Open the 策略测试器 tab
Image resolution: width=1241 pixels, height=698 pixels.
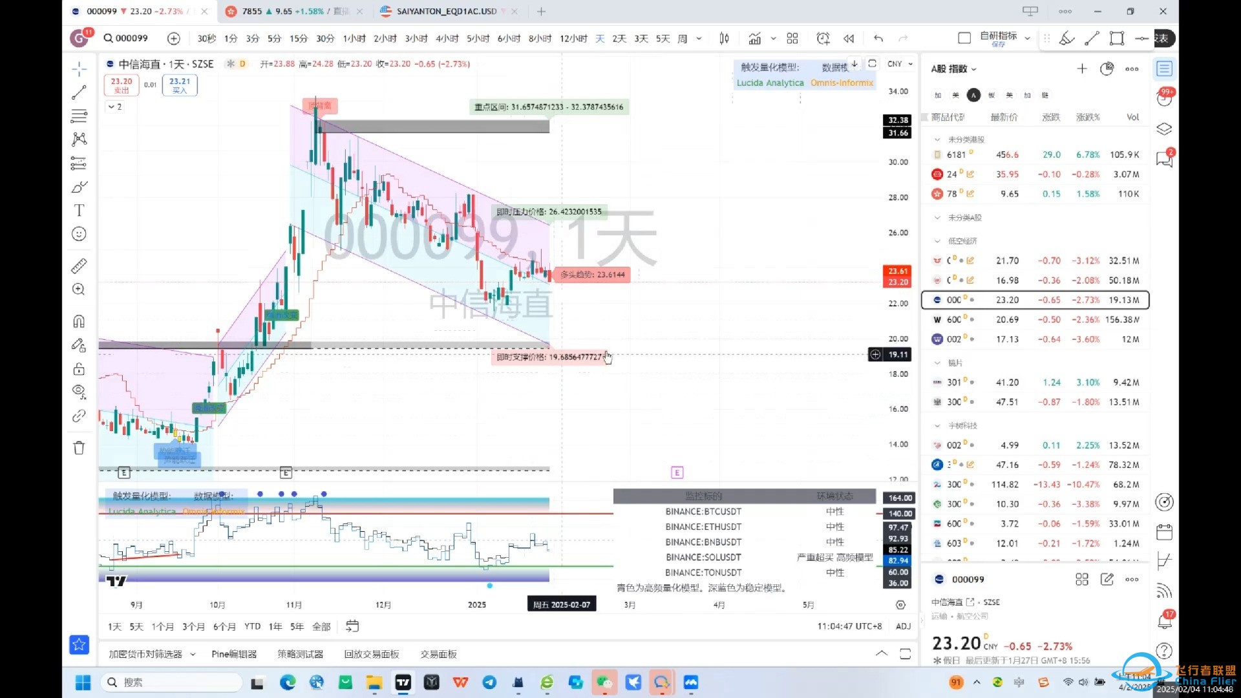click(301, 654)
